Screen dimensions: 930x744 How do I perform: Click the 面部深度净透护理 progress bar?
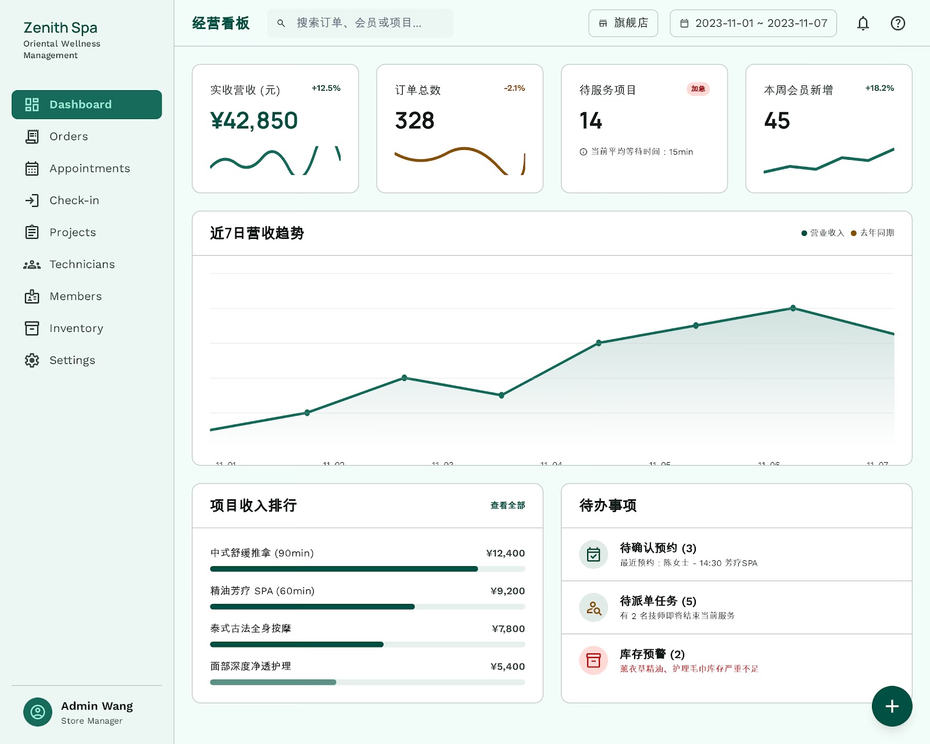click(x=367, y=682)
